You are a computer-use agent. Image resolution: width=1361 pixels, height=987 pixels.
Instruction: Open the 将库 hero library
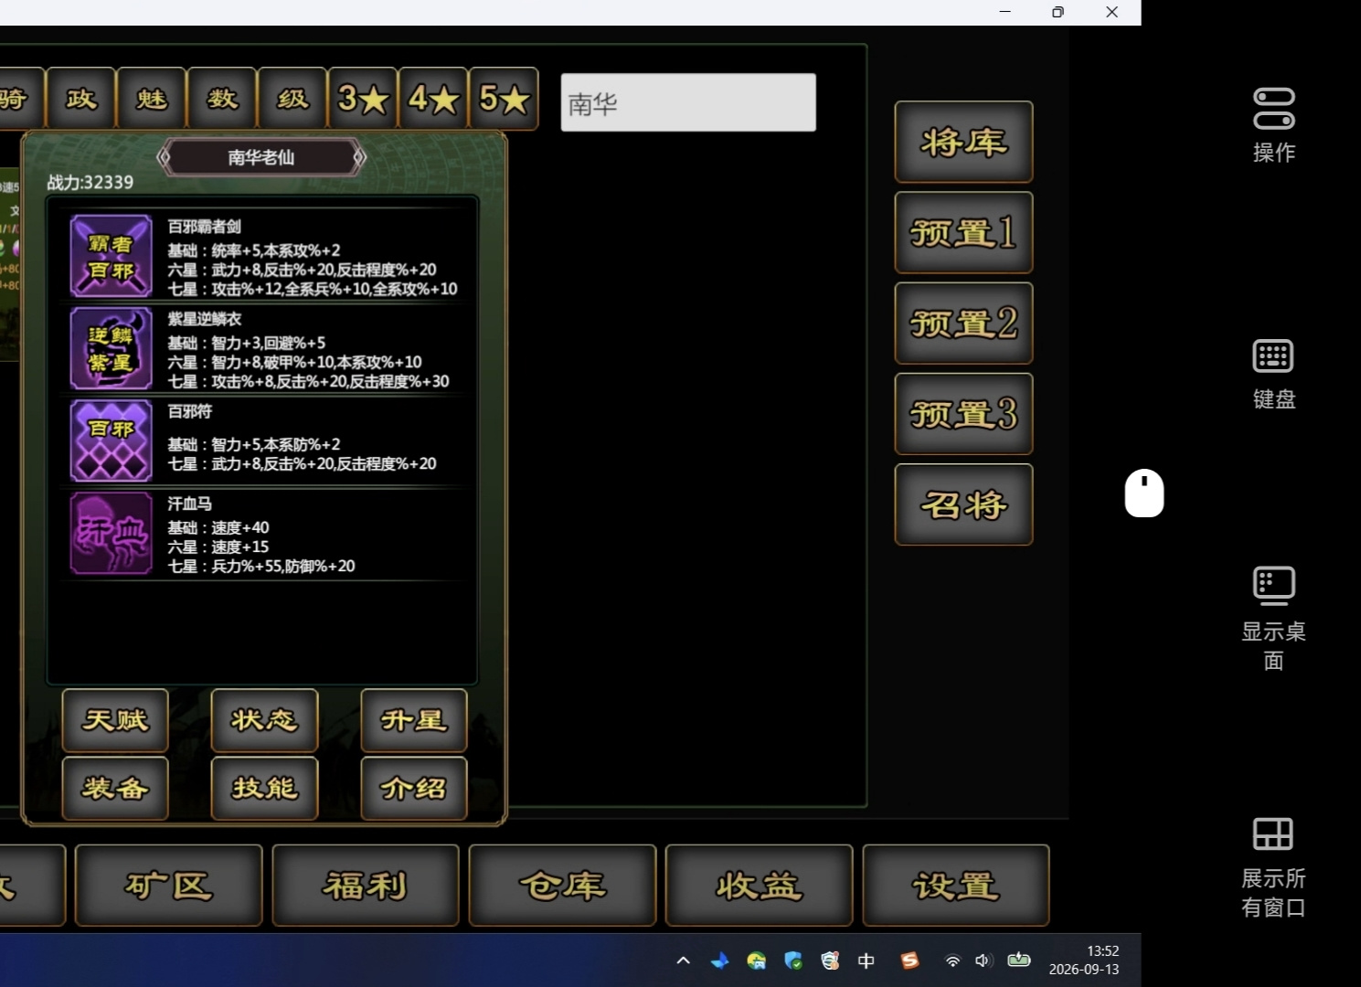pos(963,142)
